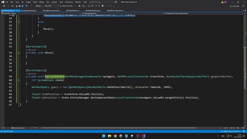Click the open file folder icon
247x139 pixels.
pos(17,6)
